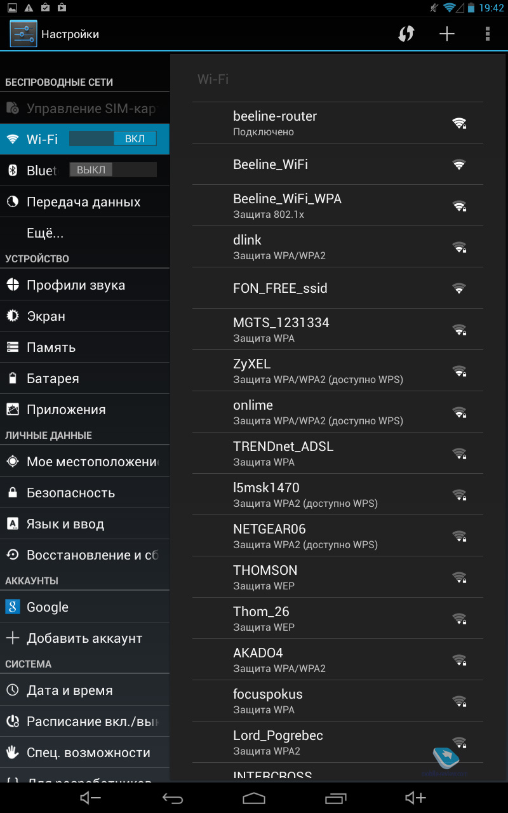Tap the location target icon
The image size is (508, 813).
point(13,462)
